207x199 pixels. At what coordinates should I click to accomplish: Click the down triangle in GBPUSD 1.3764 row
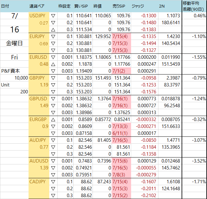(53, 99)
